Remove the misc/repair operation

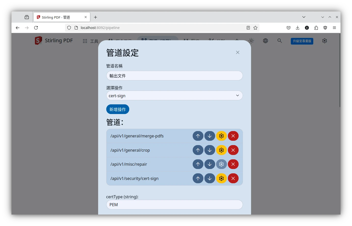click(x=233, y=164)
